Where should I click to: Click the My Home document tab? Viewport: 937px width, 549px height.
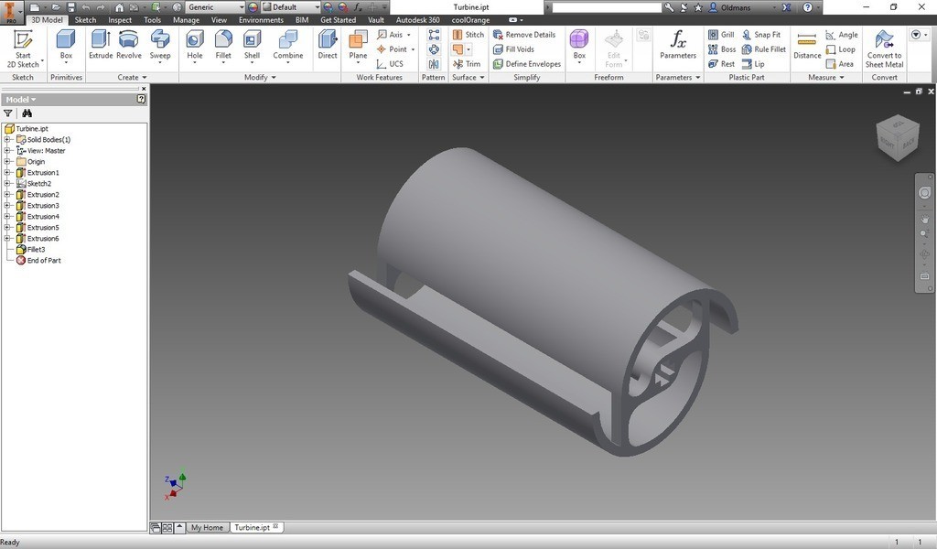207,528
